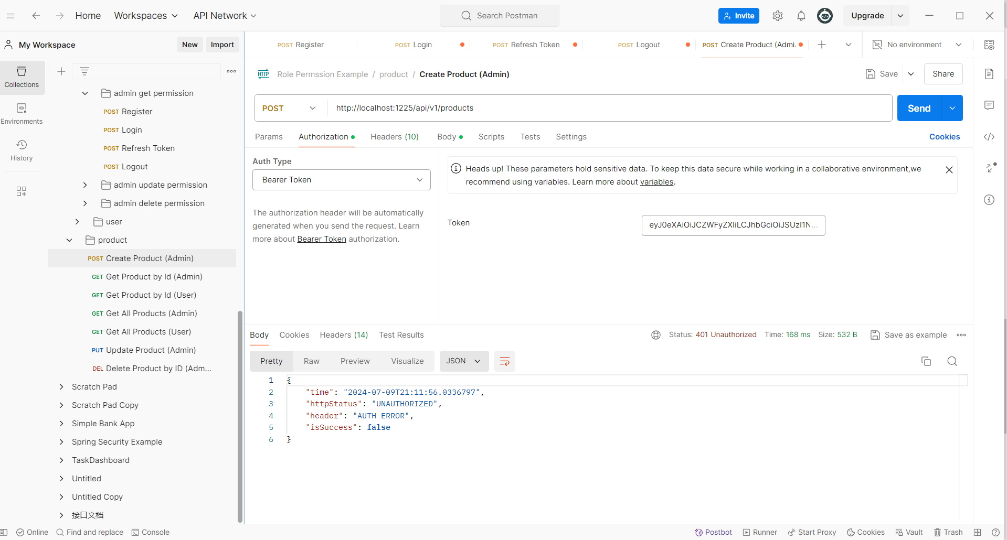Image resolution: width=1007 pixels, height=540 pixels.
Task: Open Postbot from the status bar
Action: 713,532
